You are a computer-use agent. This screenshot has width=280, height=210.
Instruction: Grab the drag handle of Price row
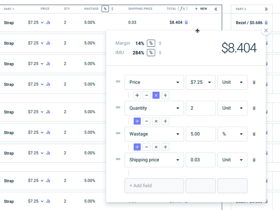point(118,82)
